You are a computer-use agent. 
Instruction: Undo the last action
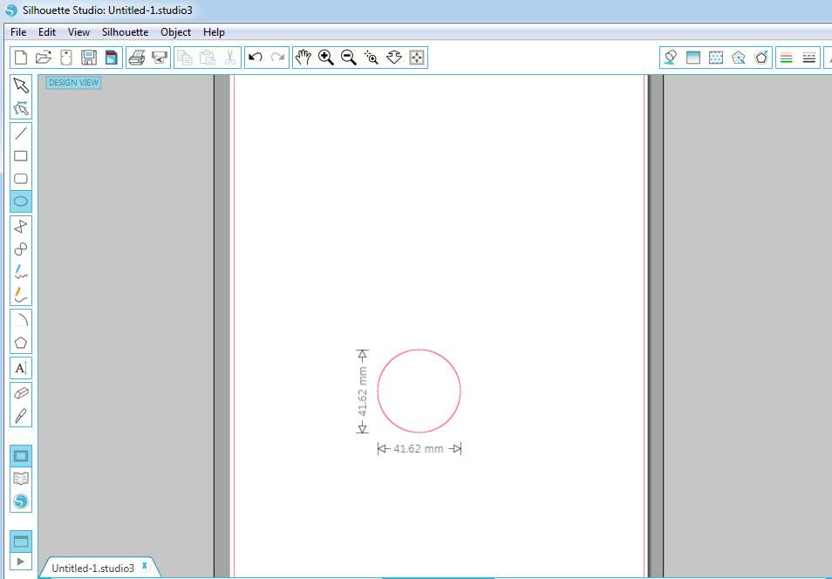(256, 58)
